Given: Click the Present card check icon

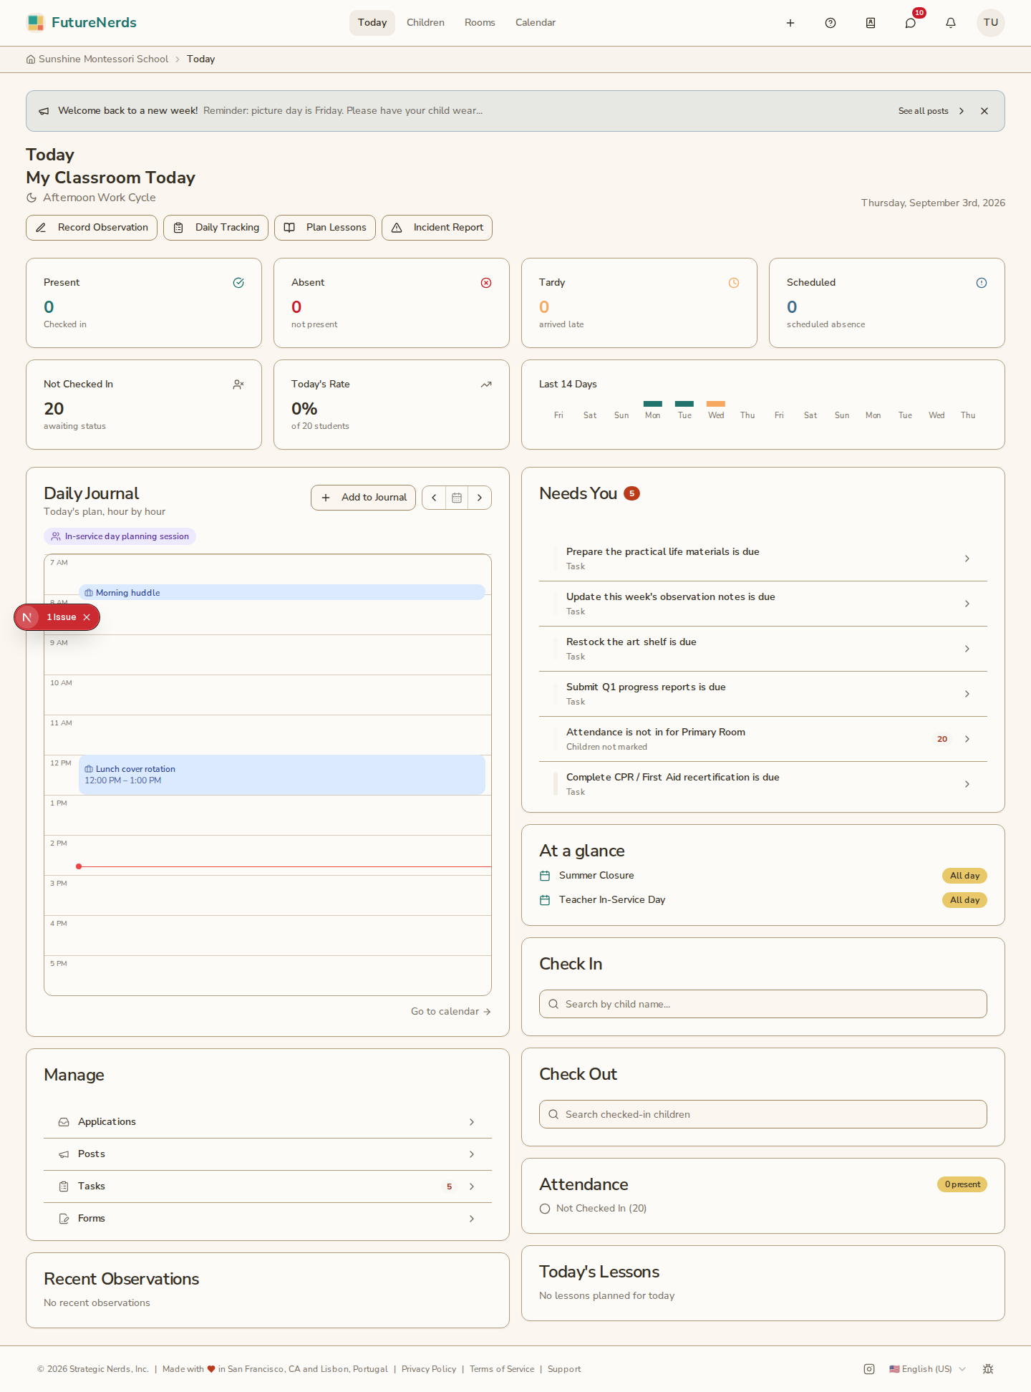Looking at the screenshot, I should click(x=238, y=283).
